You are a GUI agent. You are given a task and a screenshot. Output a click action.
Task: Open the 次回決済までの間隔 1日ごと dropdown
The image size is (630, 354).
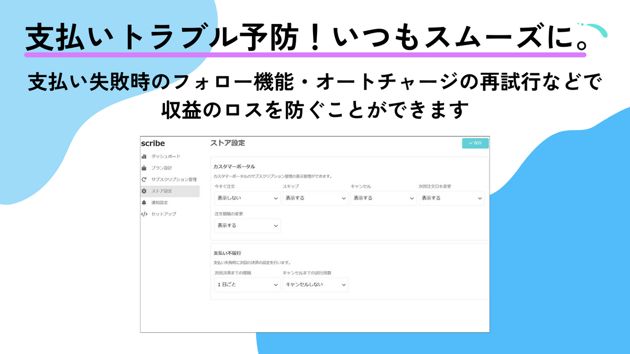click(247, 284)
